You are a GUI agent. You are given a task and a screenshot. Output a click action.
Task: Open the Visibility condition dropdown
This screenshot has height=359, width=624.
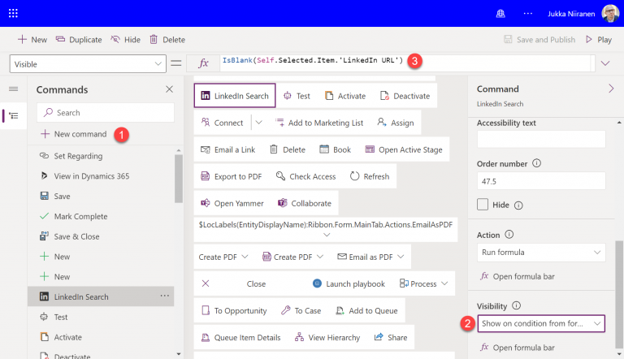tap(540, 323)
